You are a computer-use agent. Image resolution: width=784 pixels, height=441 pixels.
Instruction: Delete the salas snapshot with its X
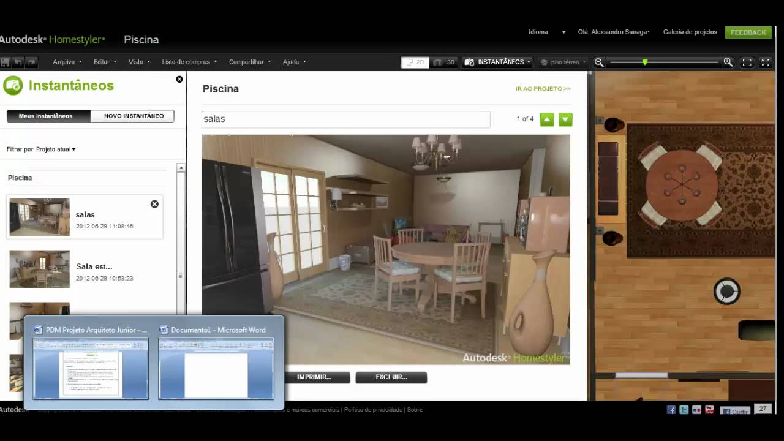pos(154,204)
